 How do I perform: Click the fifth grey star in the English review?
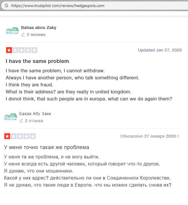click(x=35, y=50)
